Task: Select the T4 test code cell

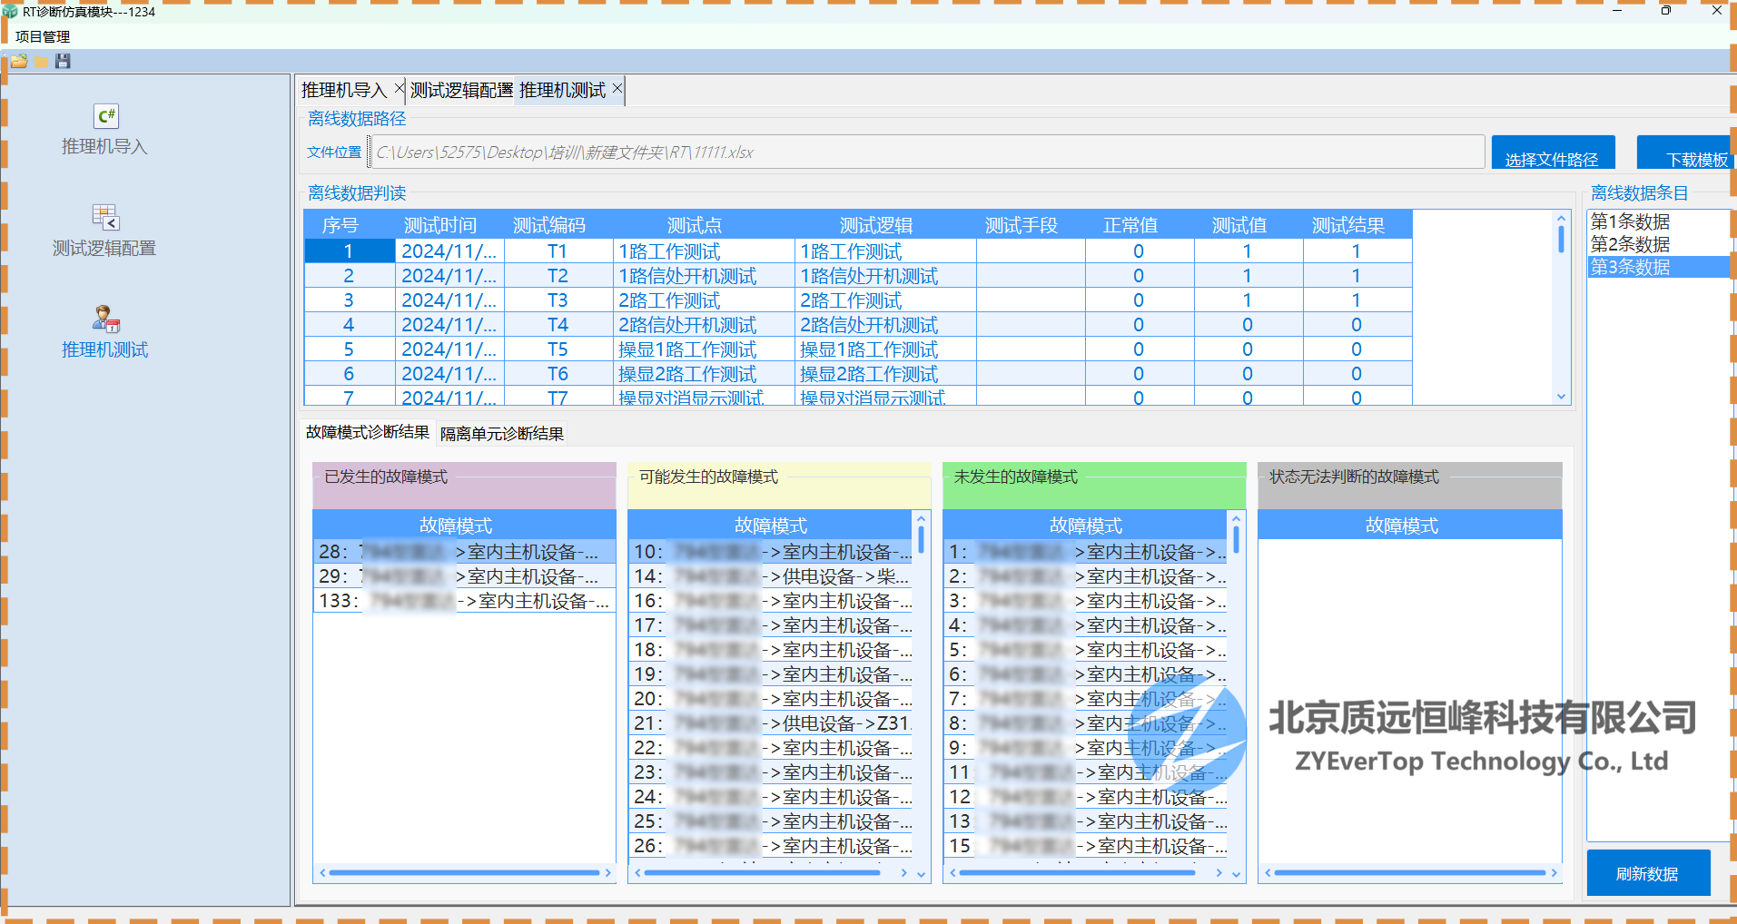Action: 558,325
